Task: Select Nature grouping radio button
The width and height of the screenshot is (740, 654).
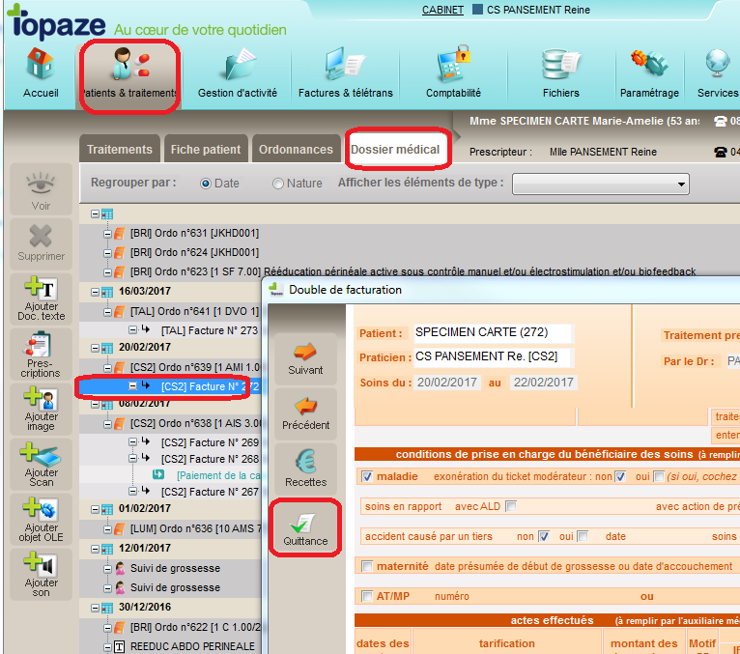Action: click(278, 184)
